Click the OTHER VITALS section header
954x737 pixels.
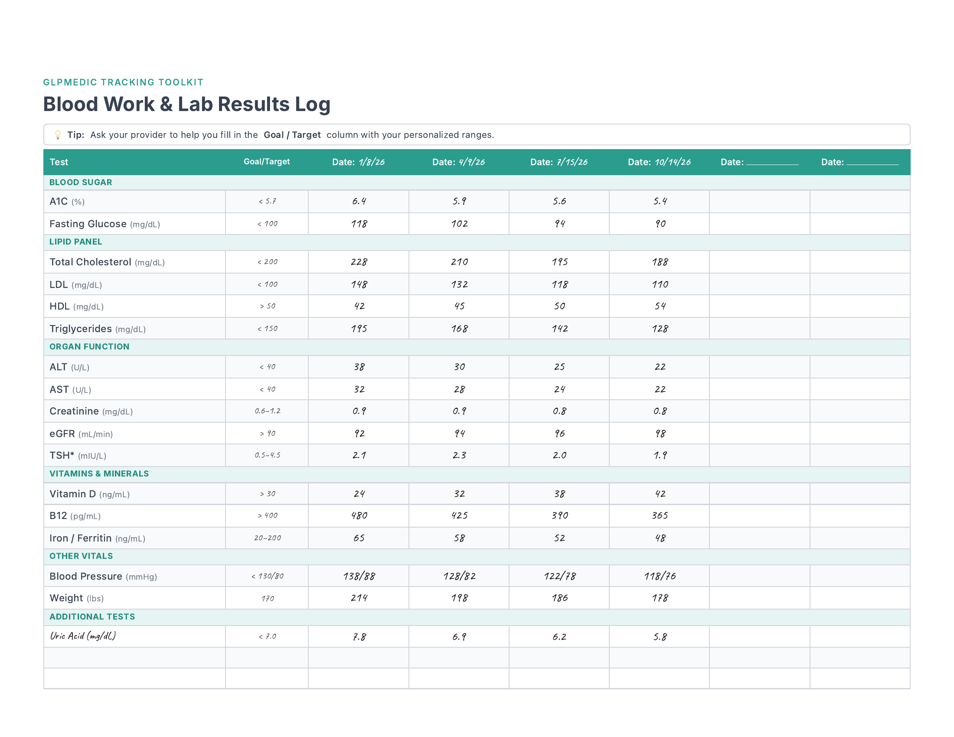coord(81,556)
